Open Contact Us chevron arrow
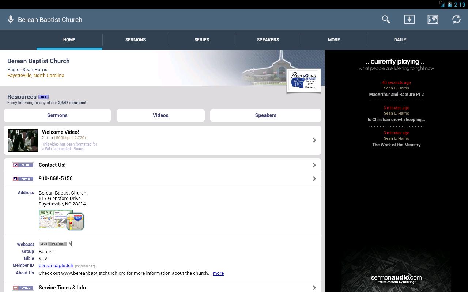 tap(314, 165)
